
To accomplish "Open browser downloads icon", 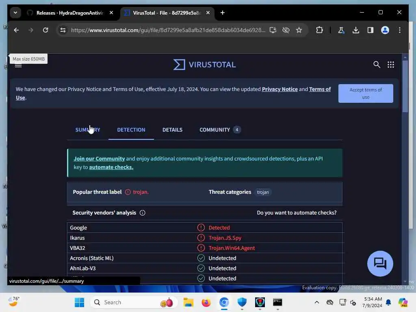I will (356, 30).
